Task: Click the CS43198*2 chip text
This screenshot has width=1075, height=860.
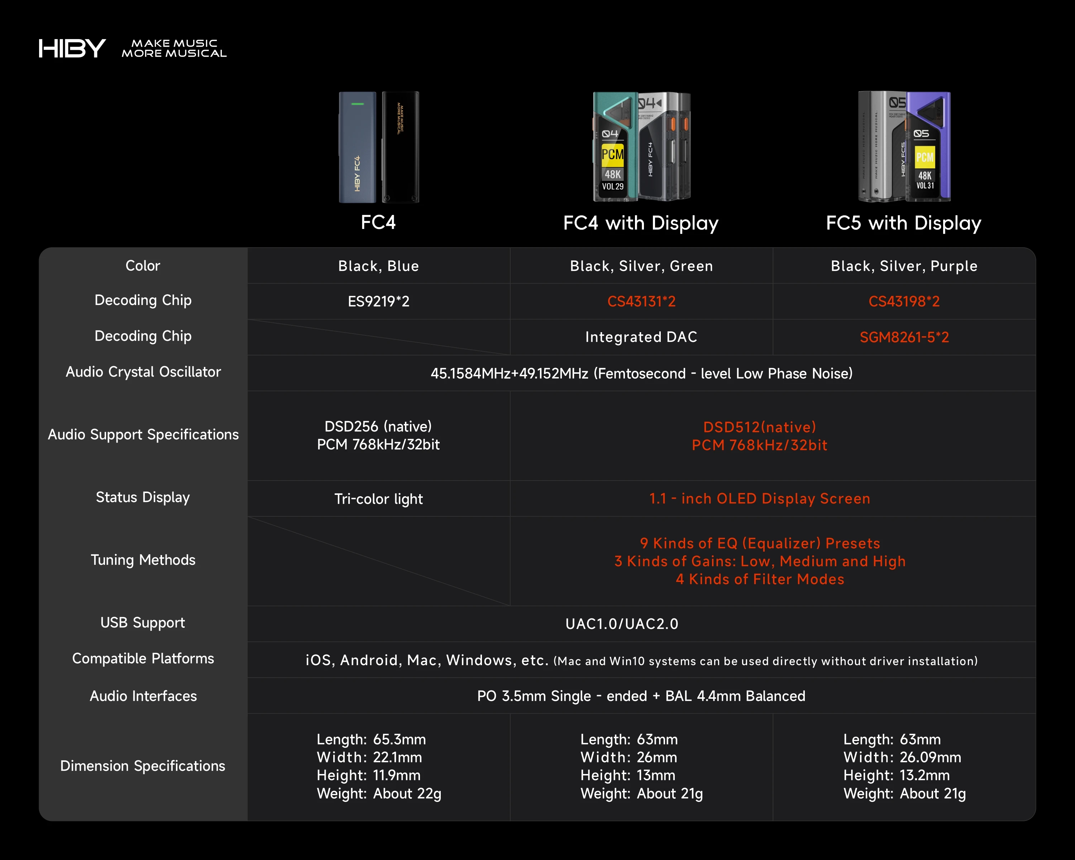Action: (x=903, y=301)
